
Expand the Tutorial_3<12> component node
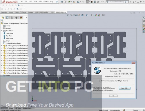pyautogui.click(x=2, y=73)
